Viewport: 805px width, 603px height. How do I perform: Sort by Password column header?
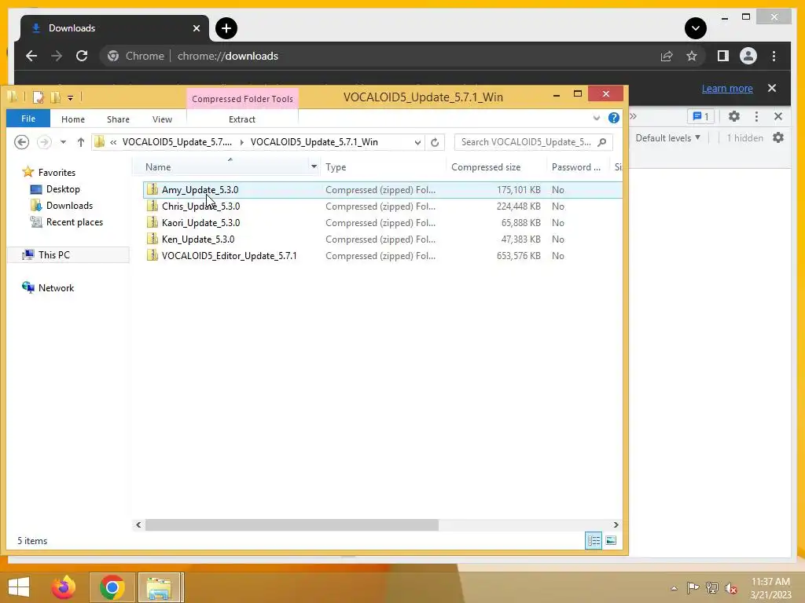point(576,166)
